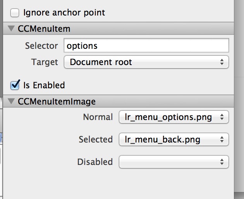244x199 pixels.
Task: Click the stepper arrows on Selected dropdown
Action: click(222, 139)
